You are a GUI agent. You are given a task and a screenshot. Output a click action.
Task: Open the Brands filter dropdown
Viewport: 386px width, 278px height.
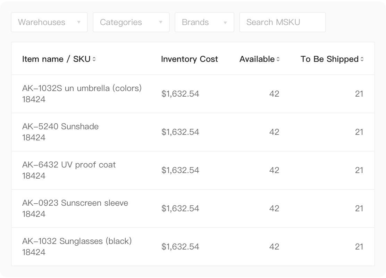204,22
